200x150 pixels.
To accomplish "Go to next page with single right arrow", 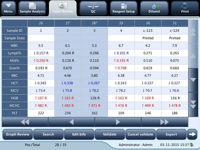I will click(x=117, y=122).
